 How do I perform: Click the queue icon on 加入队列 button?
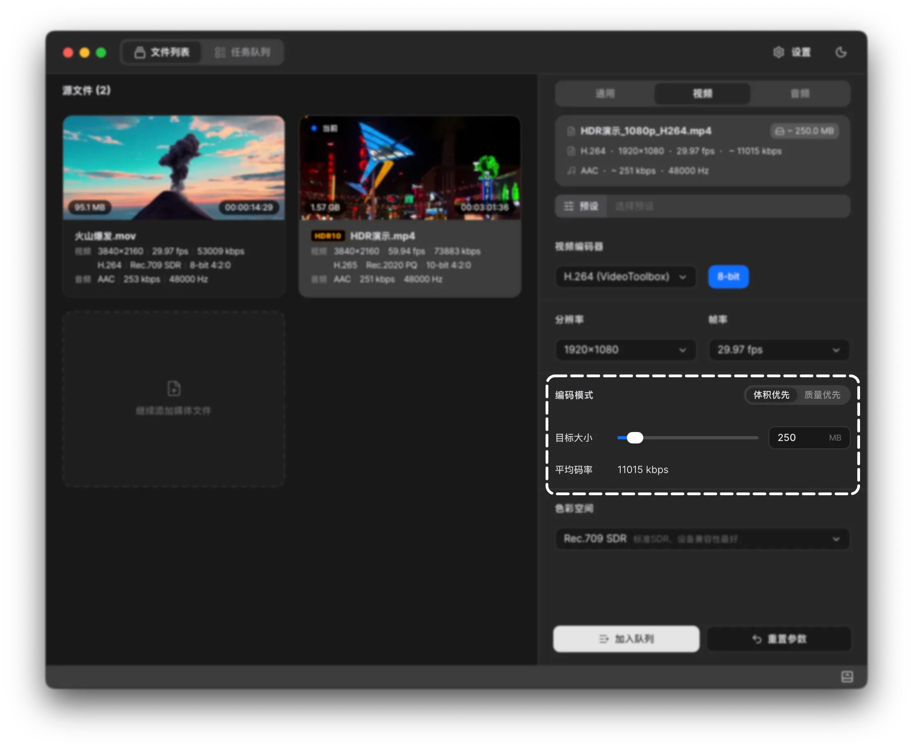coord(604,639)
